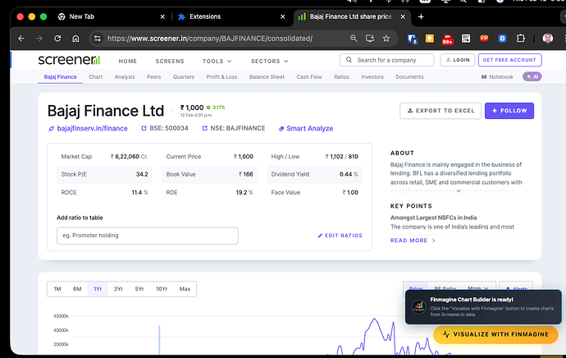
Task: Select 3Yr chart range
Action: click(118, 289)
